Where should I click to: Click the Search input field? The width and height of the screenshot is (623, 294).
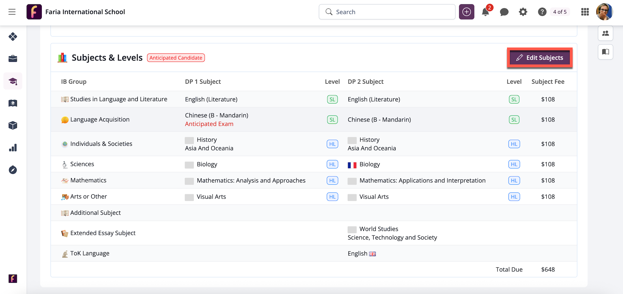387,12
